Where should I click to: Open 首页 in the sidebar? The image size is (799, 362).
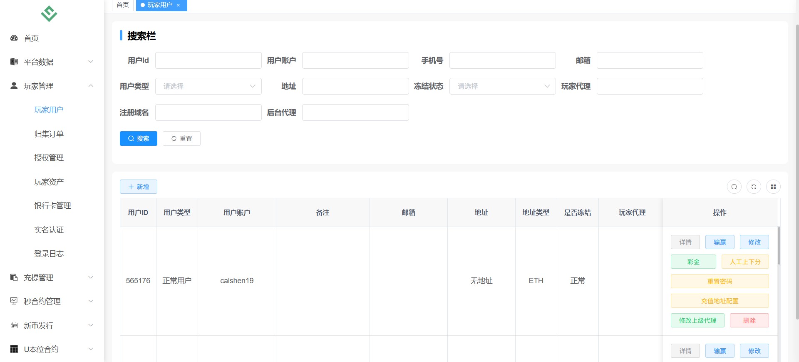31,38
